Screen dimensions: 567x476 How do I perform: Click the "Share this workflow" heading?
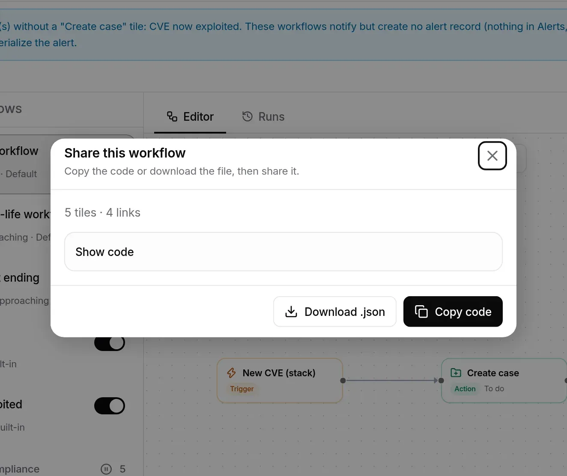click(125, 153)
